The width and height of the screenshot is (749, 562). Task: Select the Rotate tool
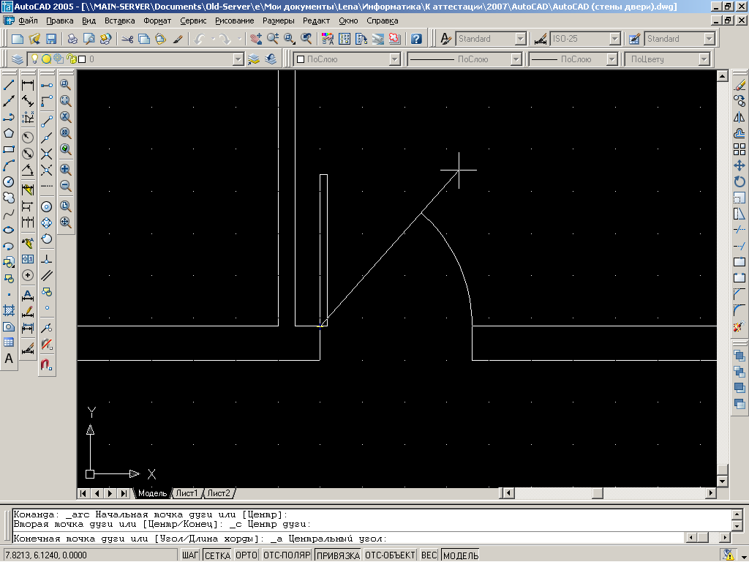(x=739, y=181)
